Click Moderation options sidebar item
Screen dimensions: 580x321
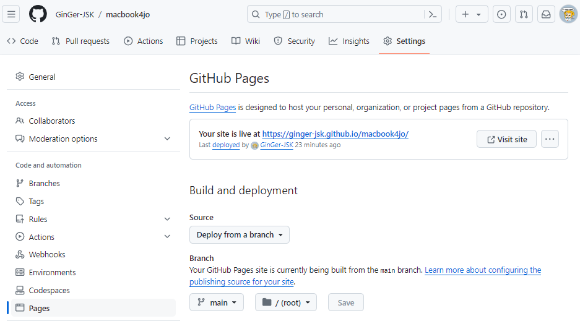[93, 139]
